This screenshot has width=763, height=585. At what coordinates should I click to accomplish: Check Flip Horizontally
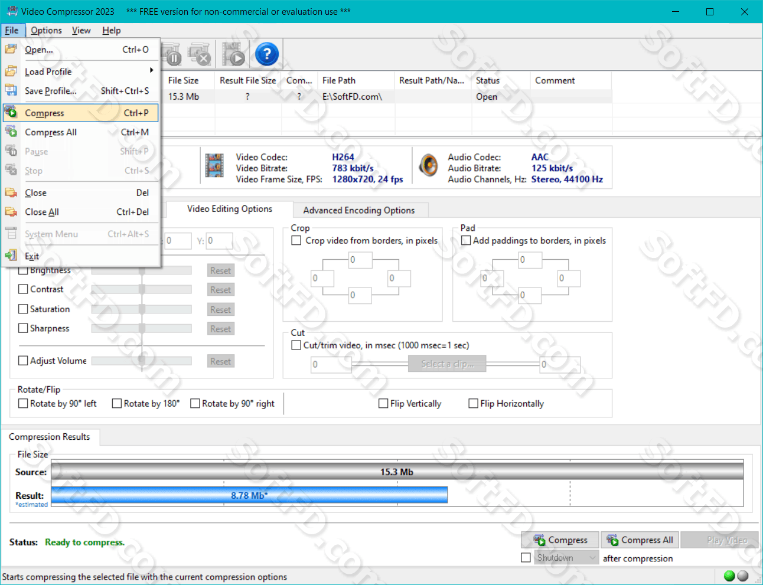coord(473,403)
